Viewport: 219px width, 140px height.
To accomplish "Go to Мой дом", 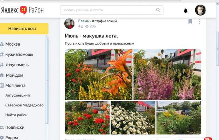I will point(14,75).
